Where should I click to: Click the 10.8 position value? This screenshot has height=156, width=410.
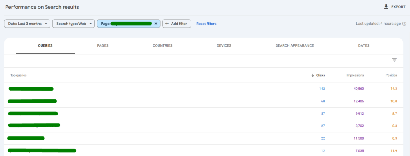point(394,101)
